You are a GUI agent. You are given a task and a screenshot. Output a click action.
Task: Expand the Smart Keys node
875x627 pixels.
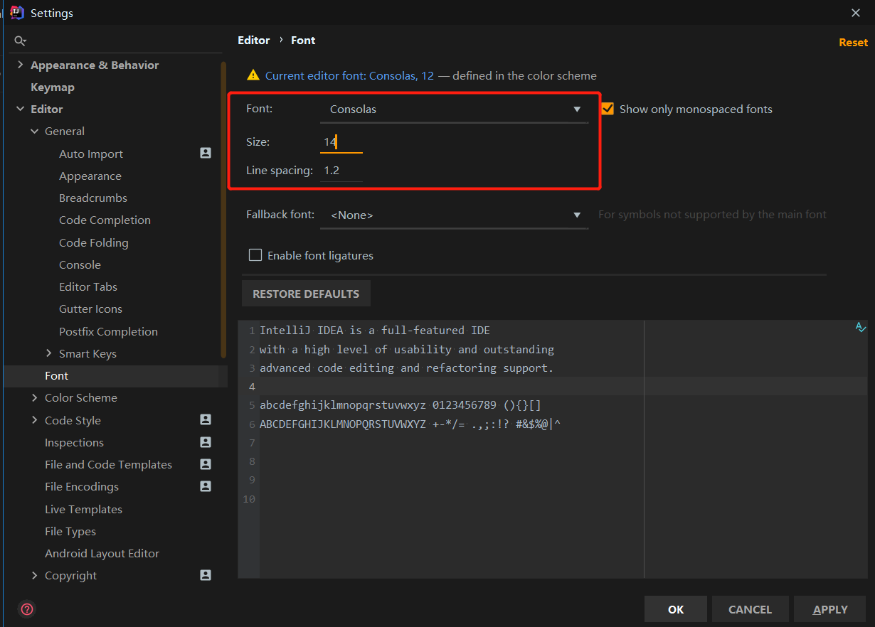(48, 353)
